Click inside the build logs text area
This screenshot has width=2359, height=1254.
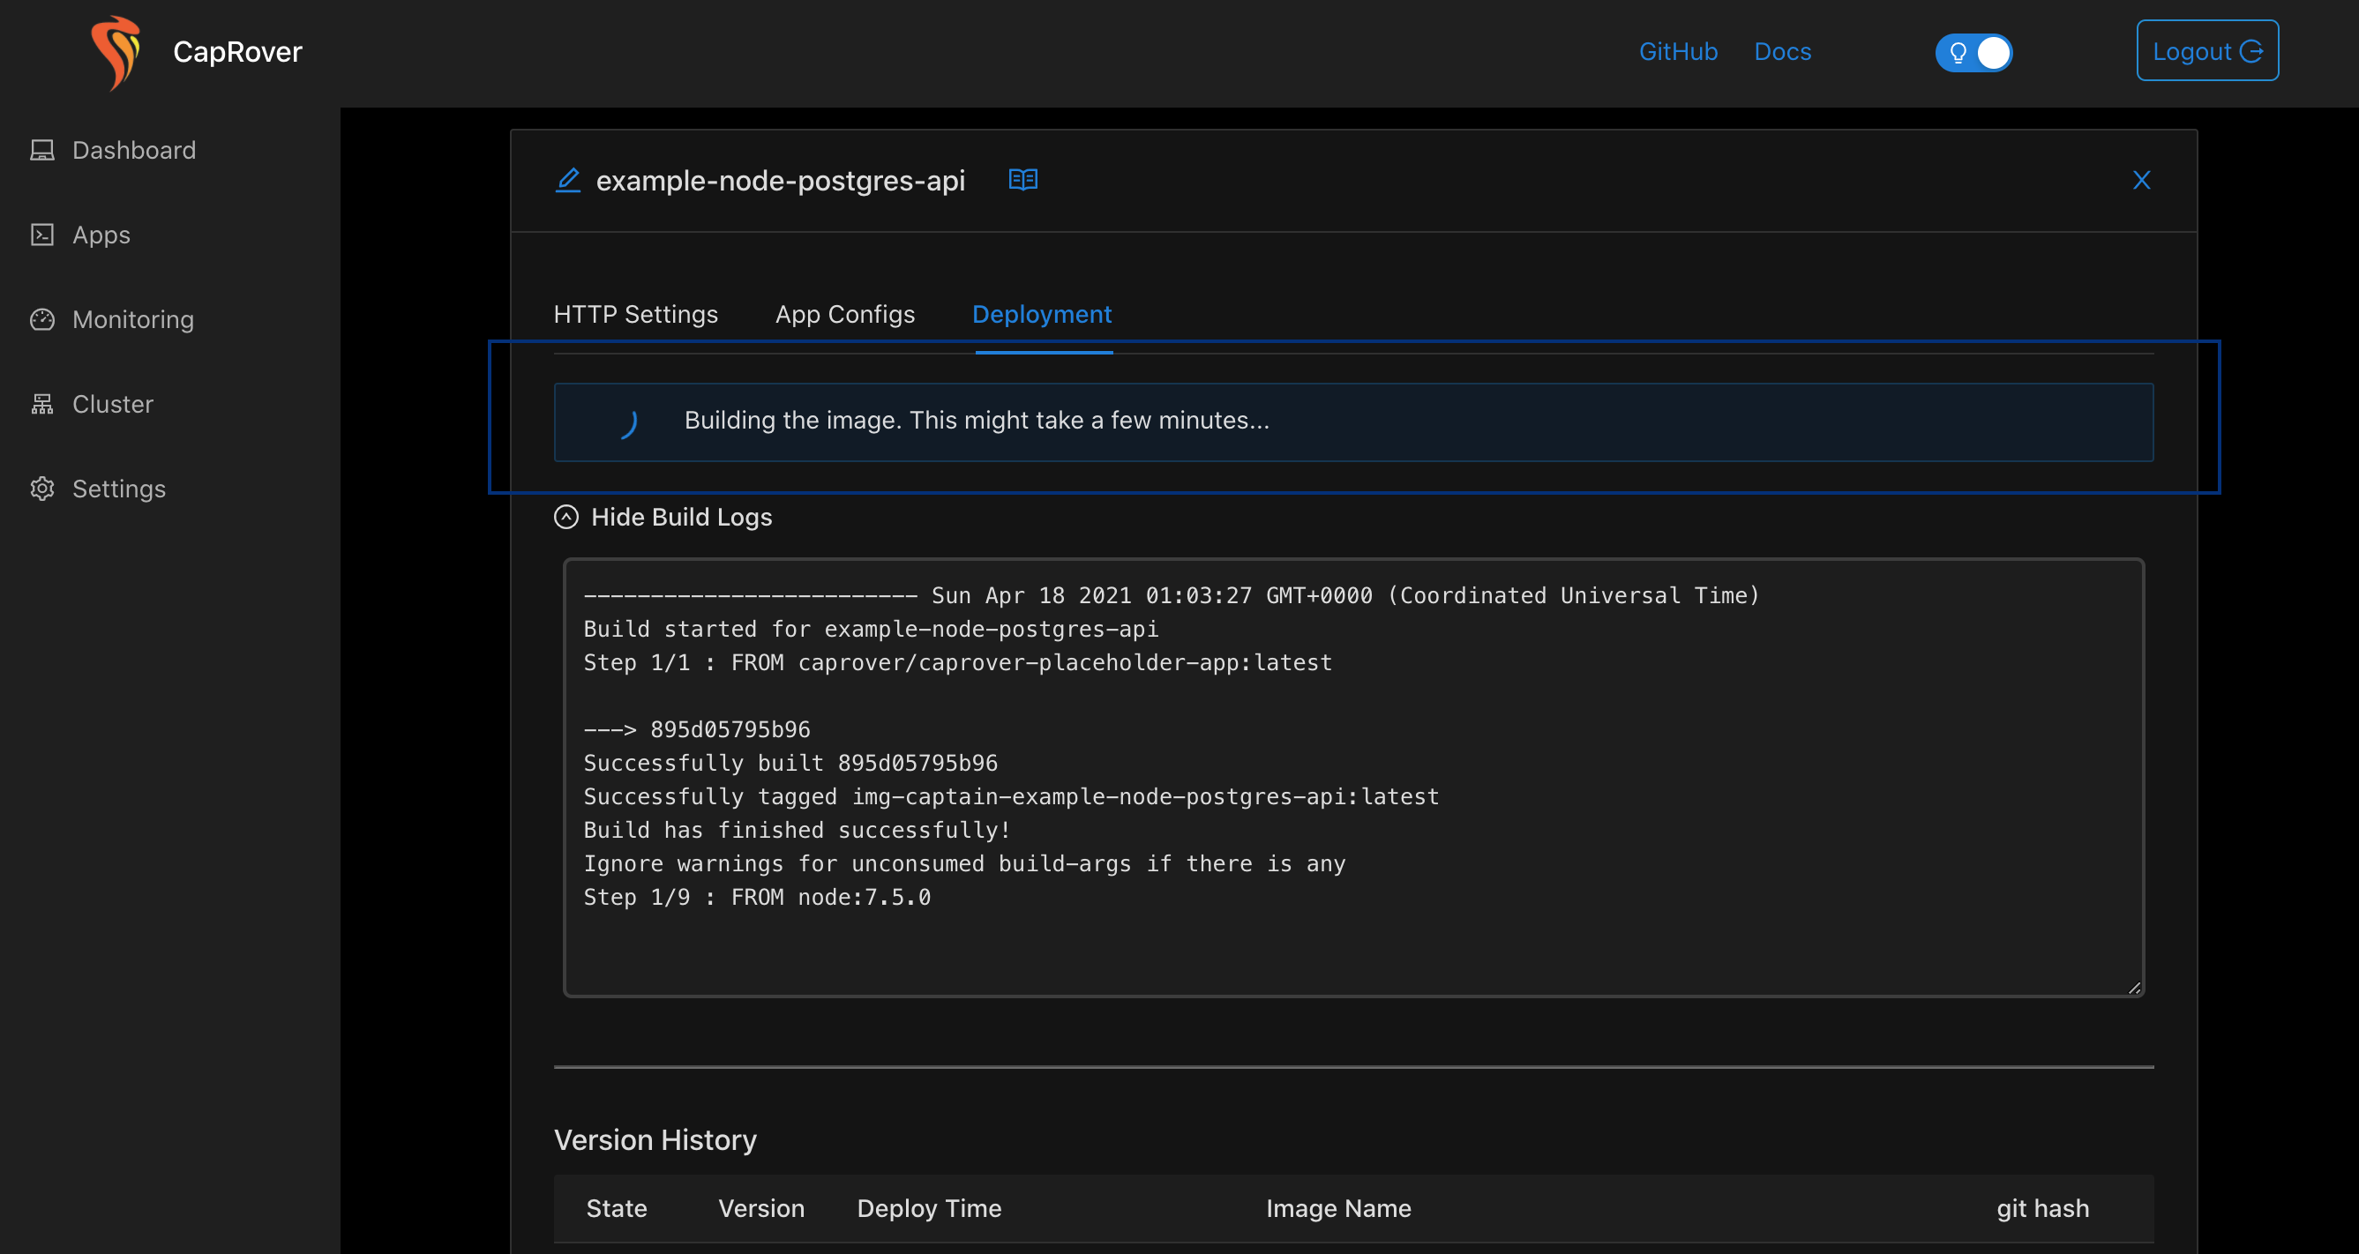(x=1352, y=776)
